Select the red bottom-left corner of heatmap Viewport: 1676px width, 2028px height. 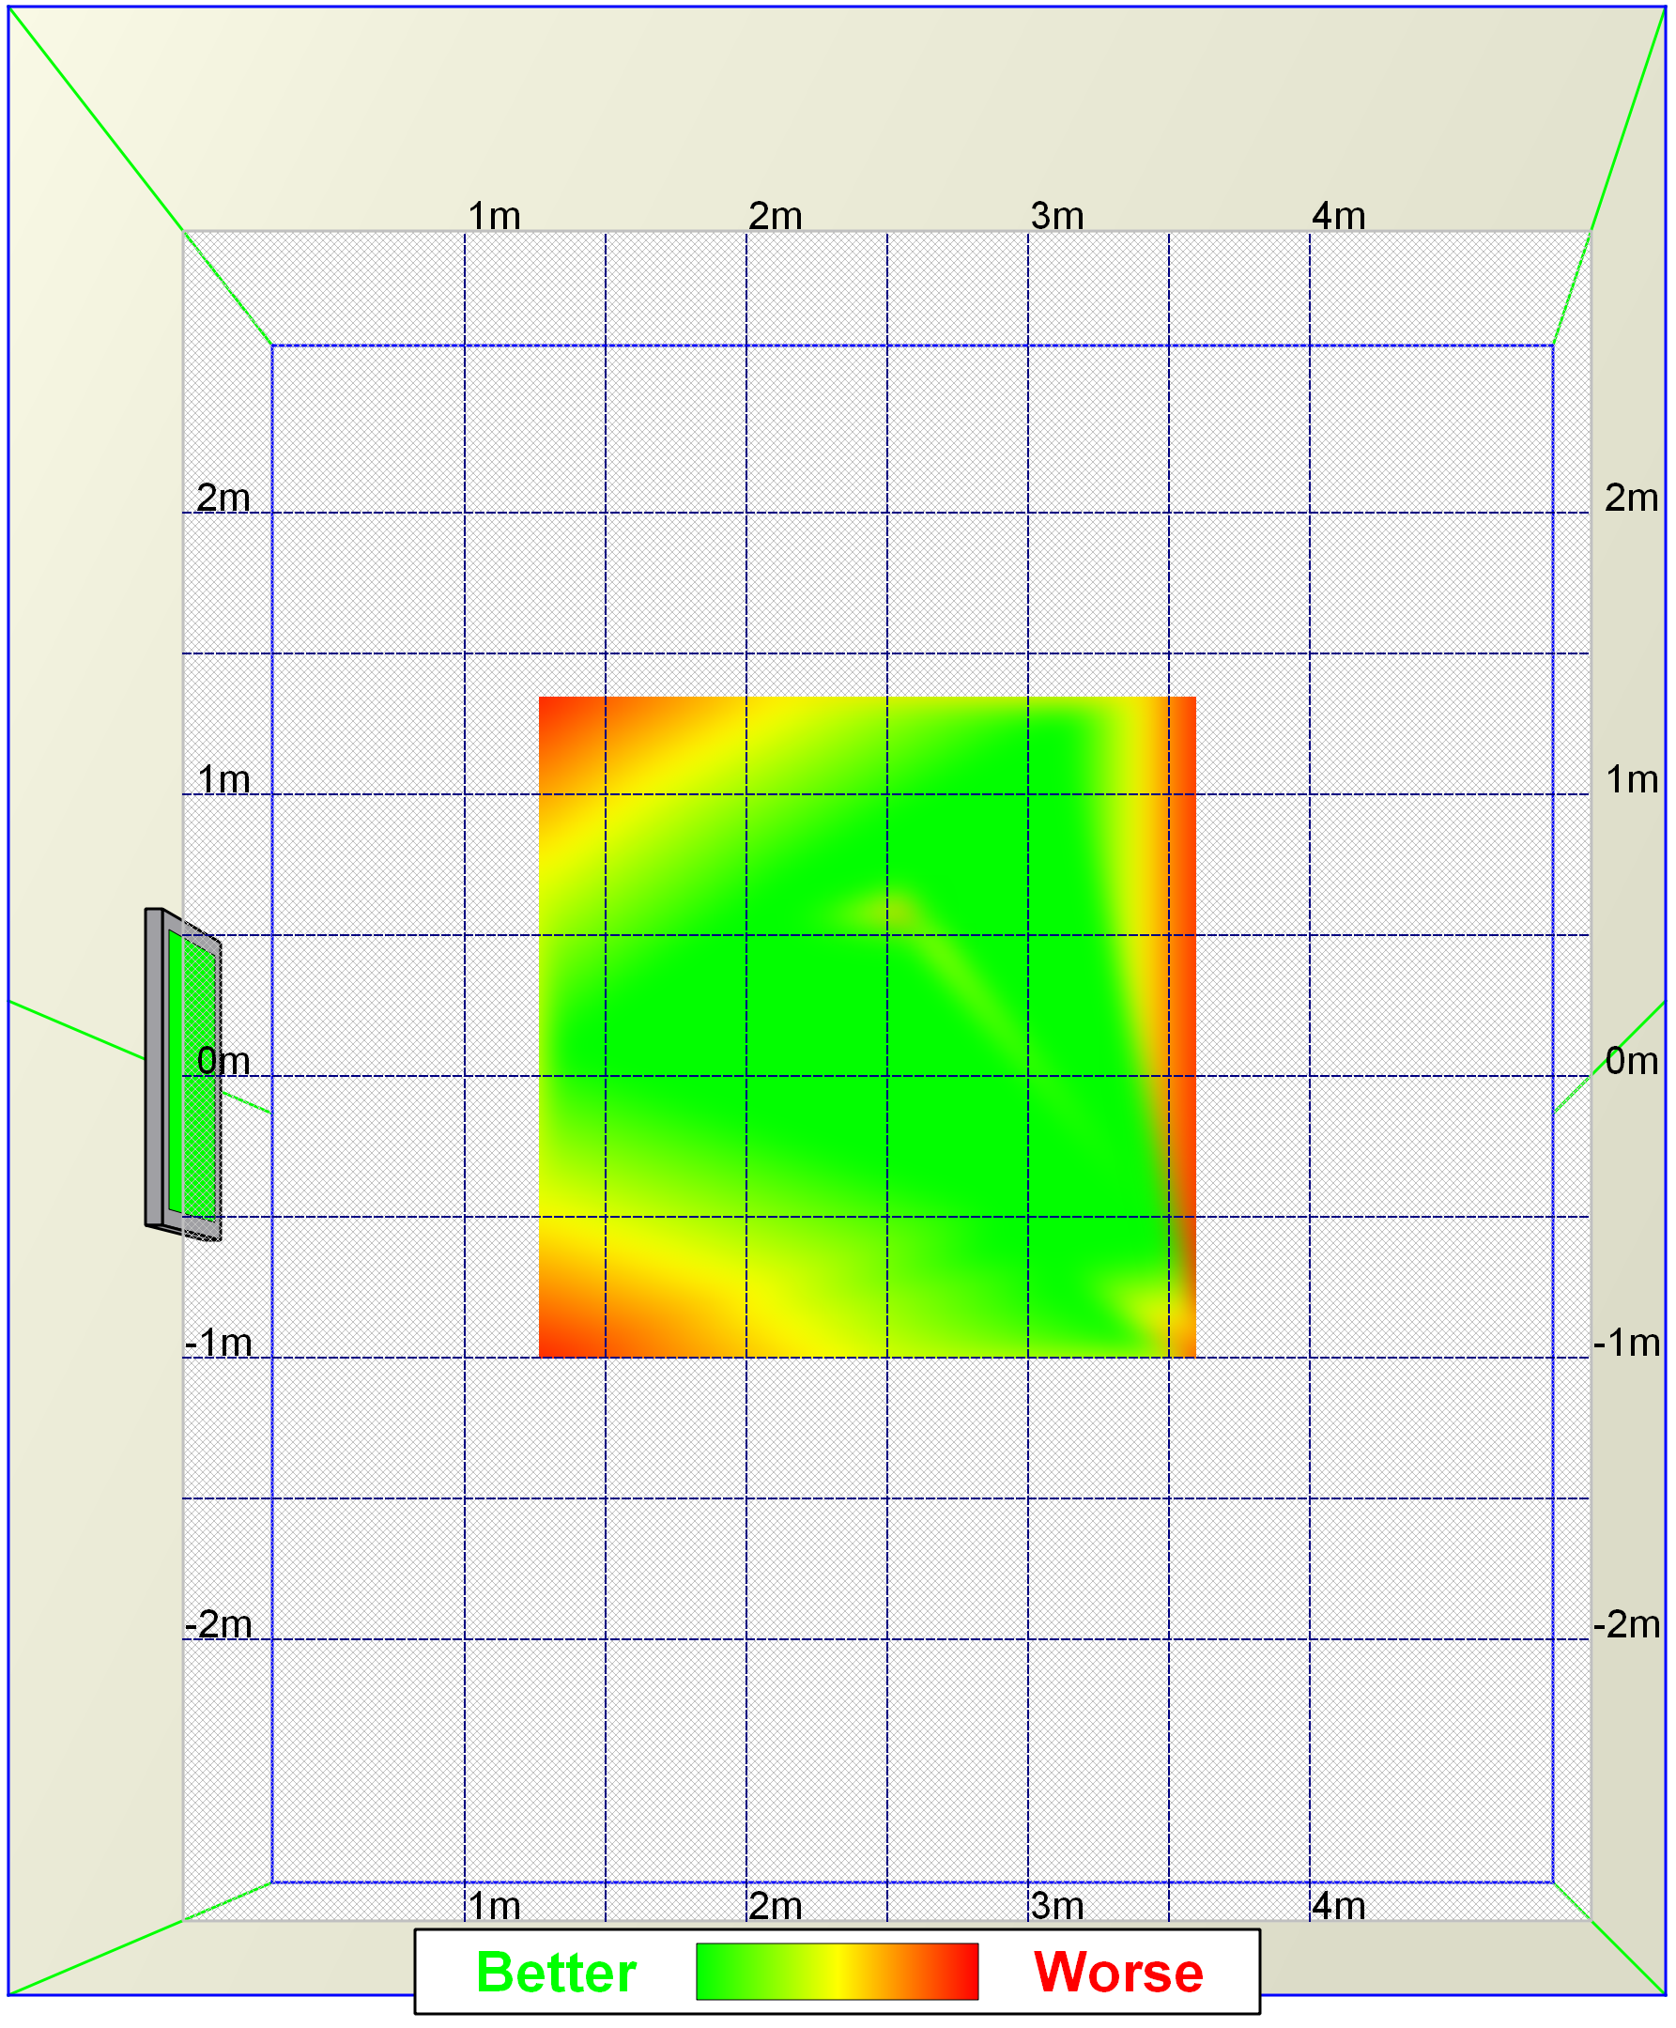(x=558, y=1337)
